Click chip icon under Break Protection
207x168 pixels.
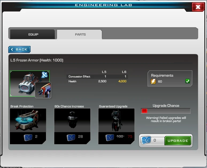tap(28, 137)
